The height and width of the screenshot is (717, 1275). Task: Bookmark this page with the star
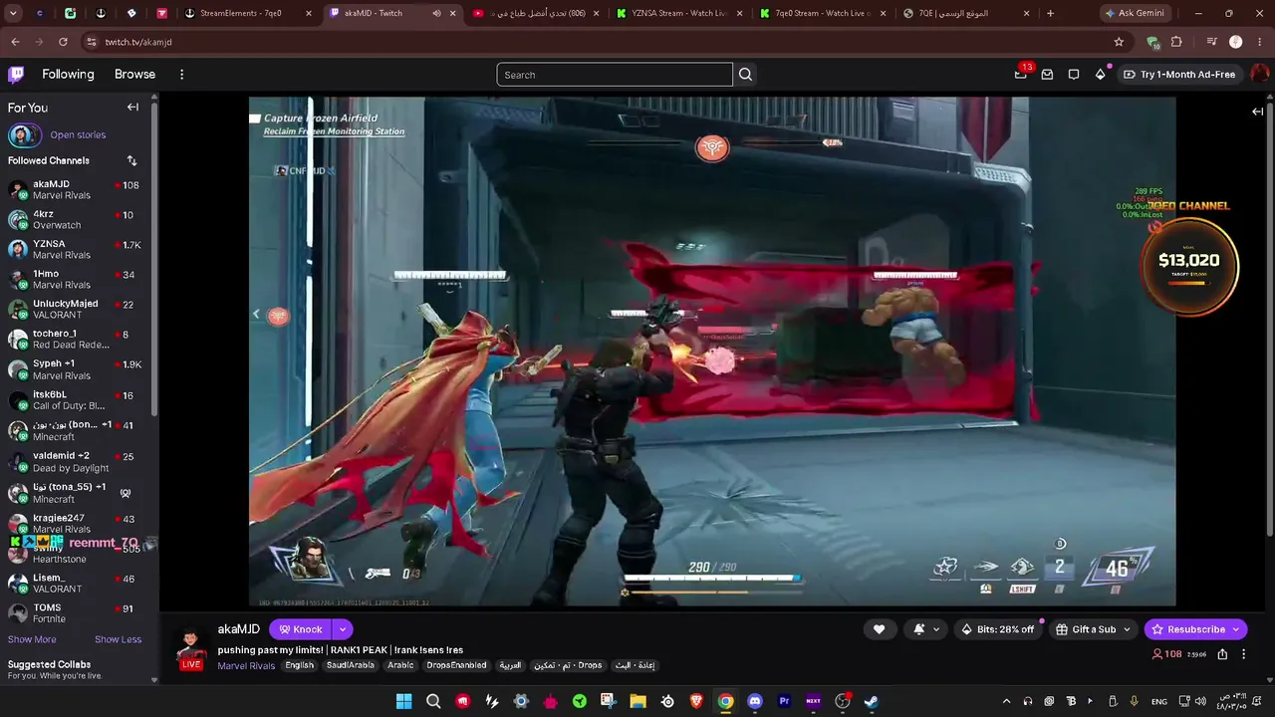pyautogui.click(x=1119, y=42)
